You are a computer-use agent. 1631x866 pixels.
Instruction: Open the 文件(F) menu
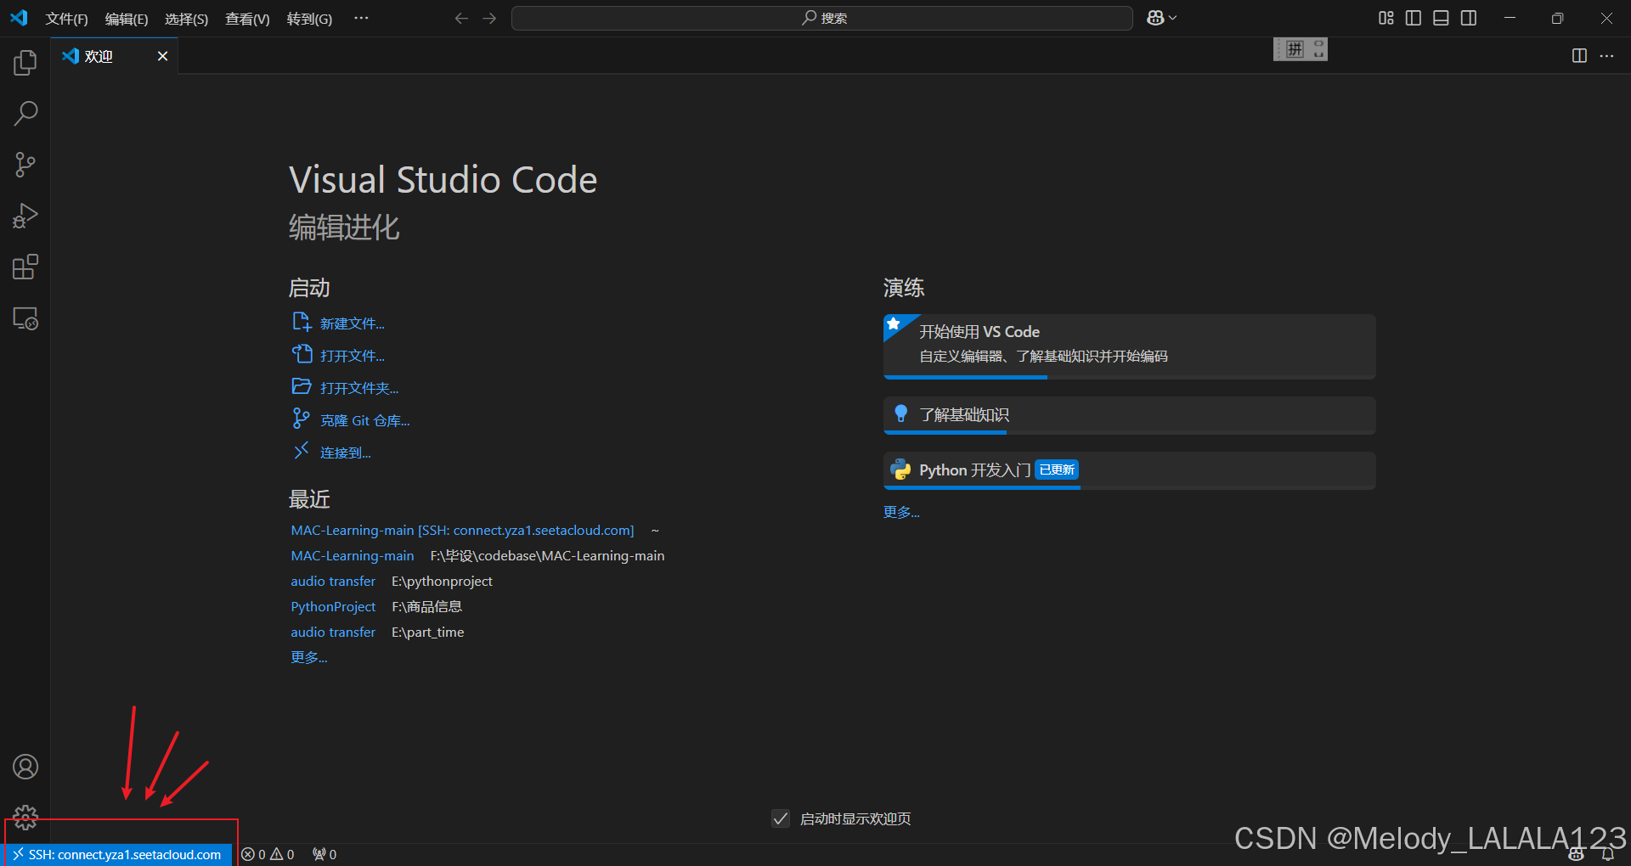(66, 19)
